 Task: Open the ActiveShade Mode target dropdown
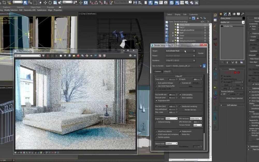coord(194,51)
